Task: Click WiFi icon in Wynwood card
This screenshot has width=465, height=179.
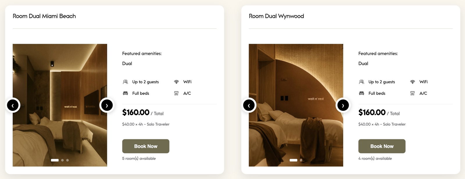Action: coord(412,82)
